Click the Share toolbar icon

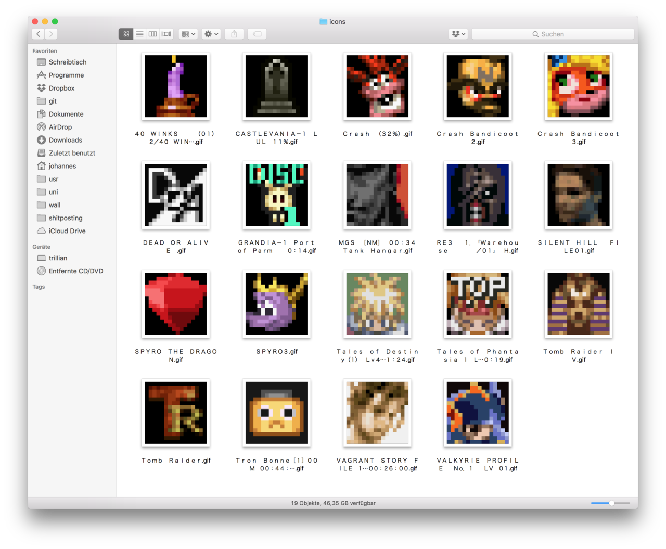pos(234,34)
